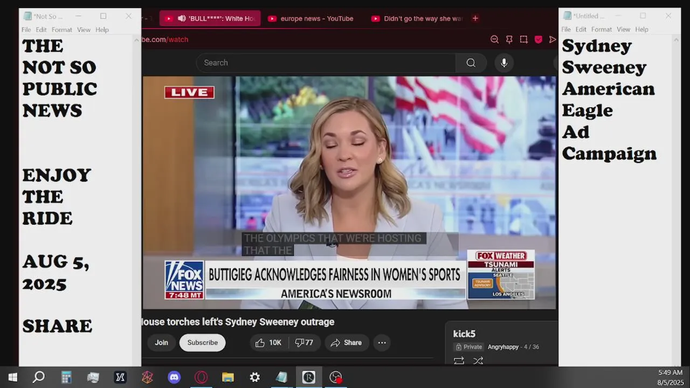Click the Share button under video
This screenshot has width=690, height=388.
click(346, 343)
